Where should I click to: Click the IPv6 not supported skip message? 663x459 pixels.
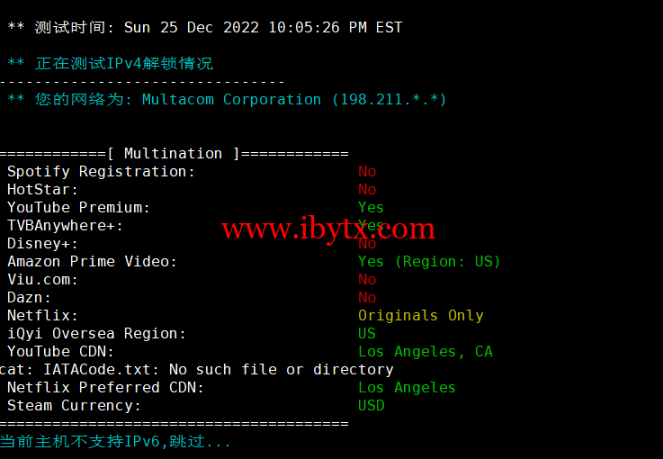115,442
